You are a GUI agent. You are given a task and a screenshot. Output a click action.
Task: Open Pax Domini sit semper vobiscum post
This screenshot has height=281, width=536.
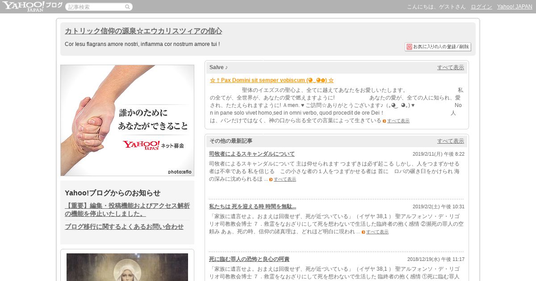[x=272, y=80]
